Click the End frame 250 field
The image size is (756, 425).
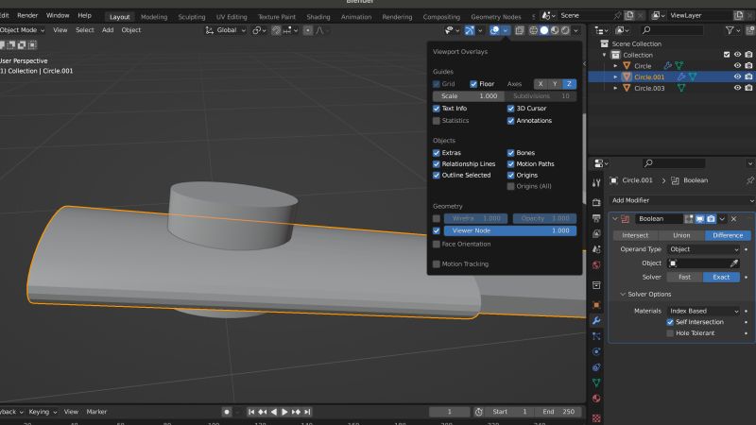(558, 412)
